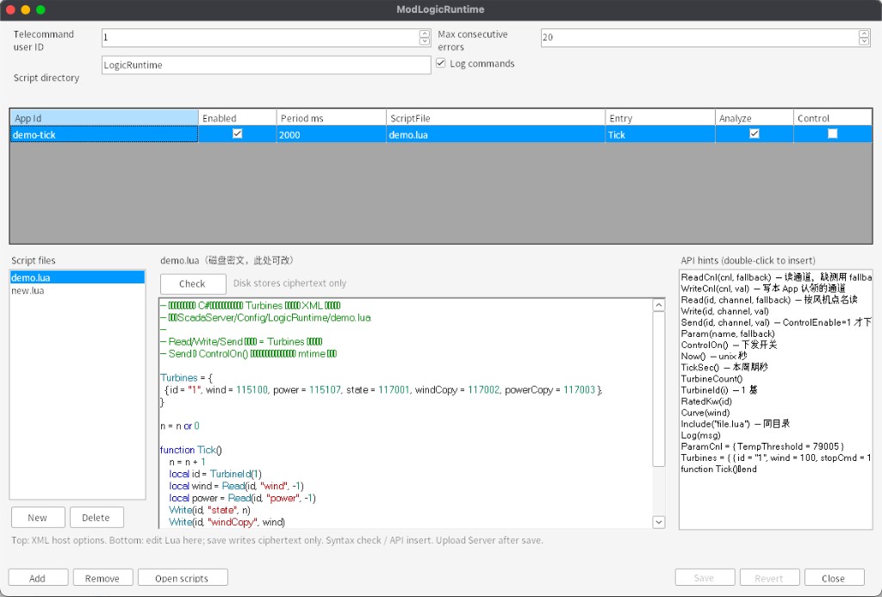The width and height of the screenshot is (882, 597).
Task: Select the ControlOn() API hint
Action: pyautogui.click(x=776, y=345)
